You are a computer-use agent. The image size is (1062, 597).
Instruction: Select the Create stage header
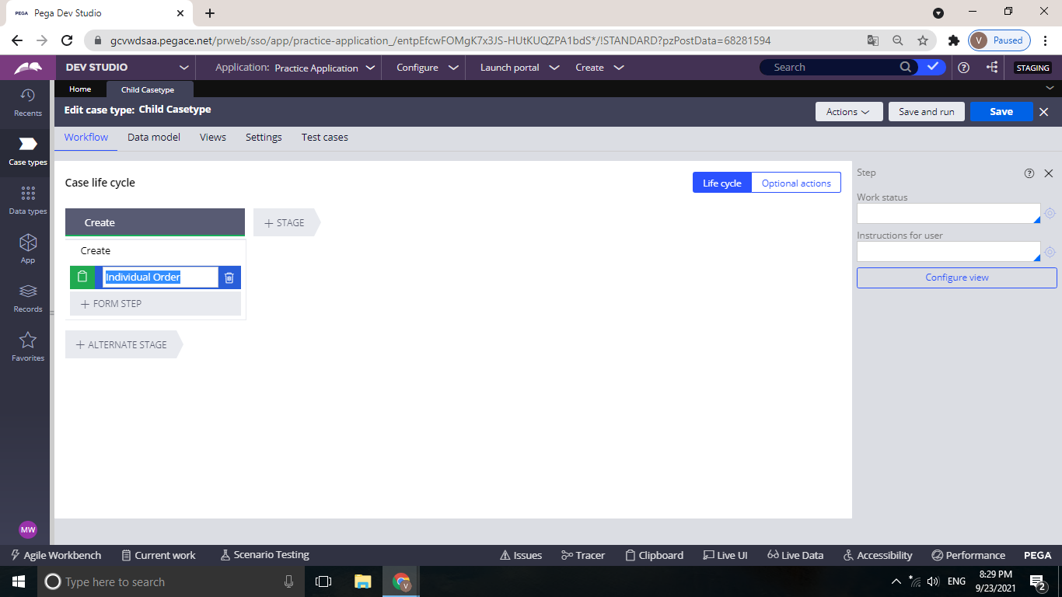(155, 222)
